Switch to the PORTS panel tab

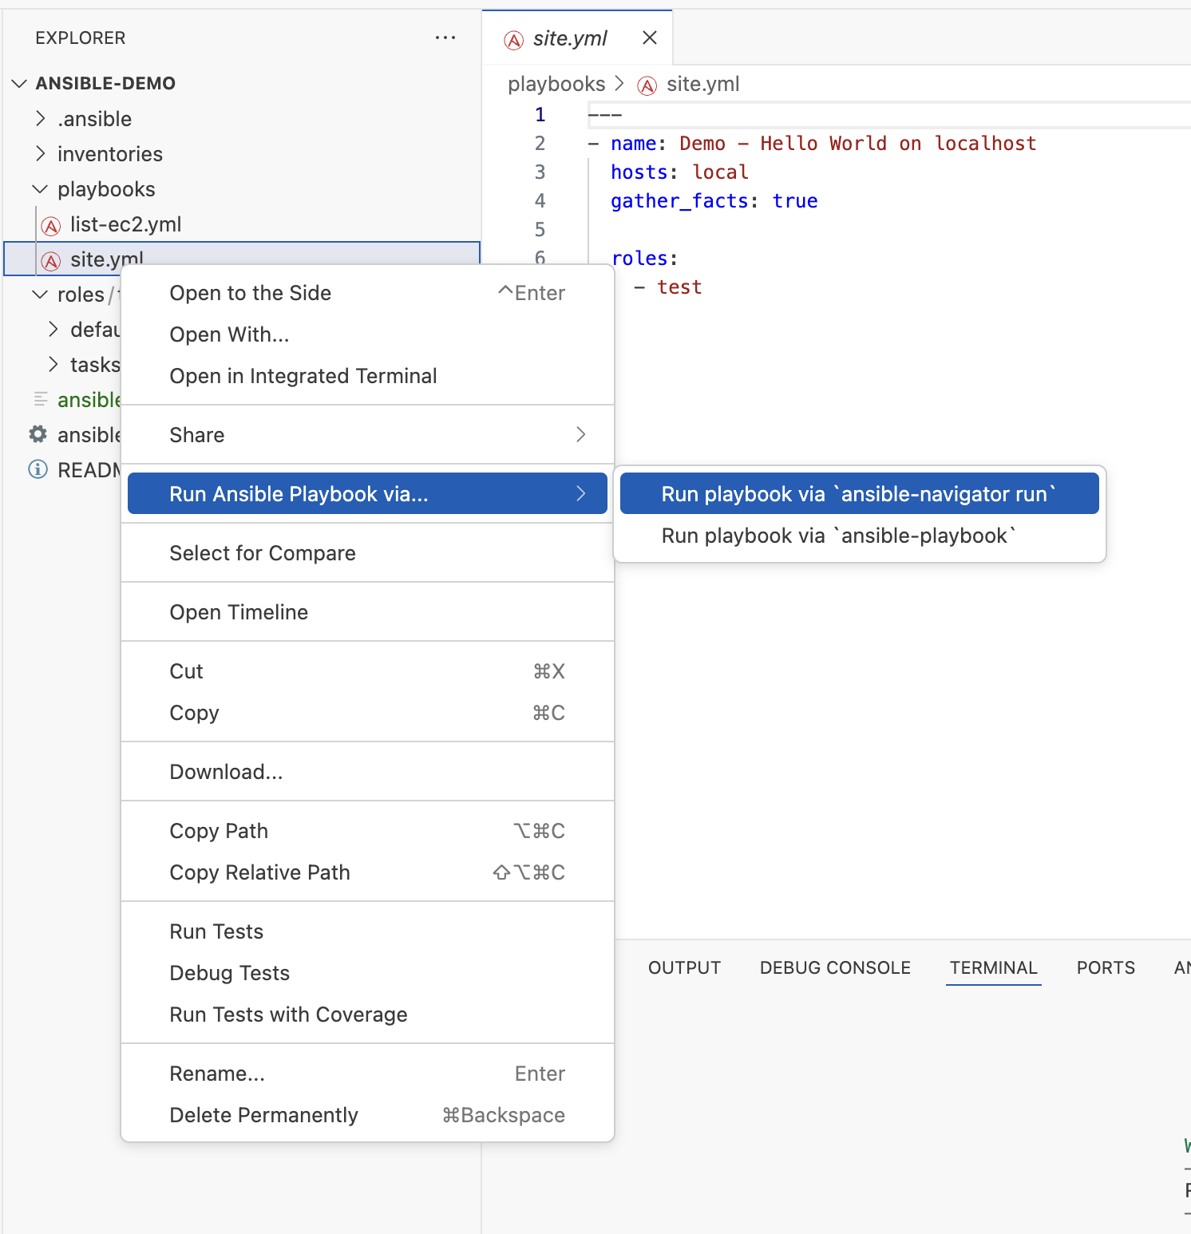tap(1106, 967)
